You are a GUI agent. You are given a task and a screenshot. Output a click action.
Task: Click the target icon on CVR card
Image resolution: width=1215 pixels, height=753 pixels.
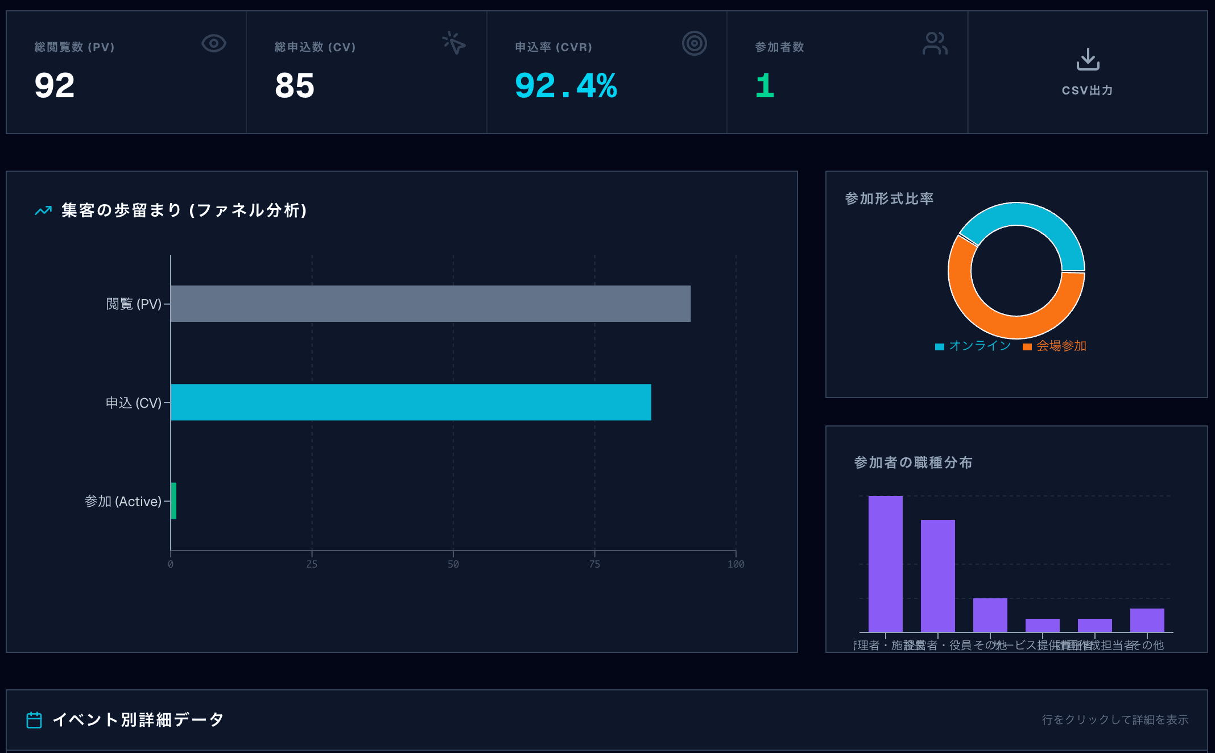click(694, 43)
